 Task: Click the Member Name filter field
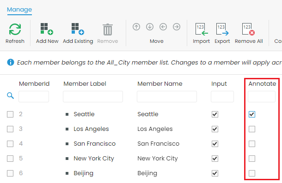point(167,96)
